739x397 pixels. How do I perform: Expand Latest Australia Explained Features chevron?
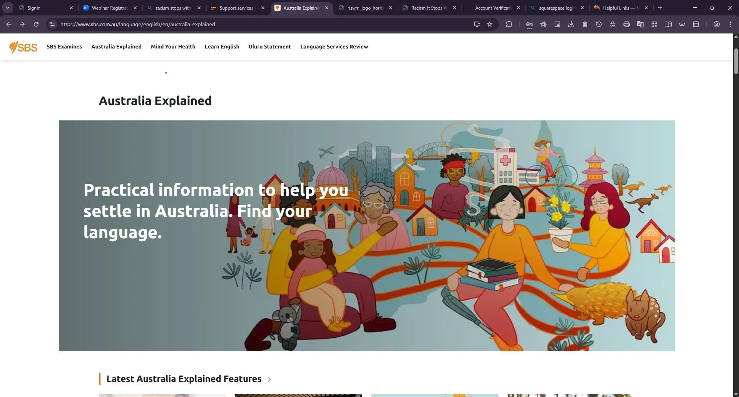[x=269, y=379]
